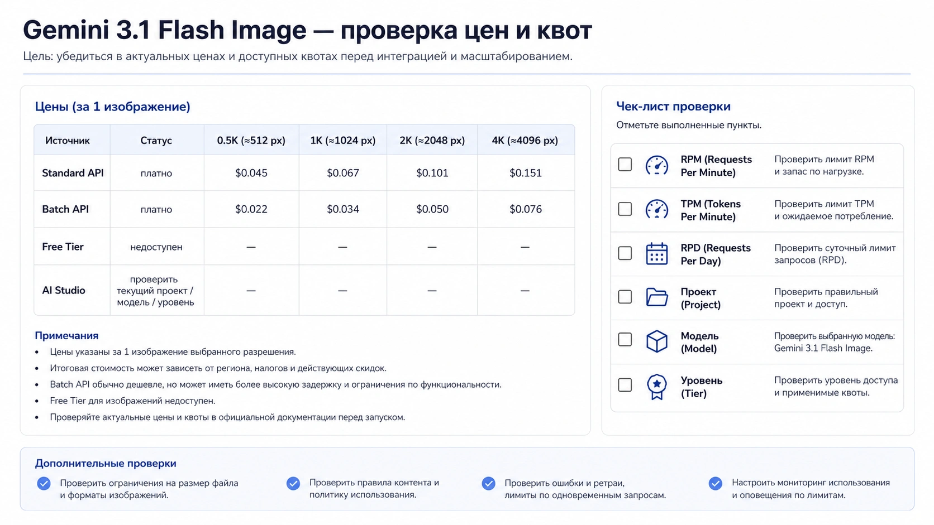
Task: Click 'Отметьте выполненные пункты.' subtitle
Action: coord(689,125)
